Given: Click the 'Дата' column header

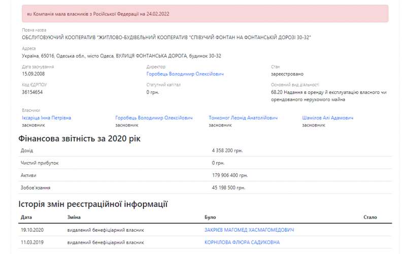Looking at the screenshot, I should click(x=26, y=217).
